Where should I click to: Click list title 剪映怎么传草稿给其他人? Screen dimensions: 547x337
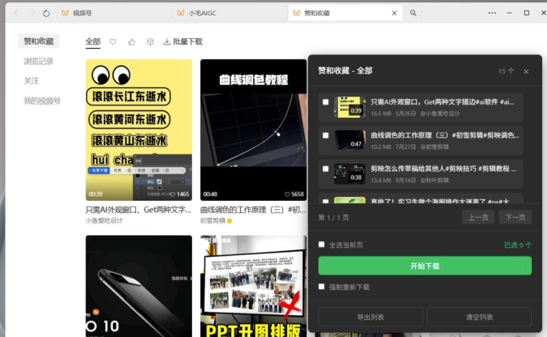(x=443, y=169)
